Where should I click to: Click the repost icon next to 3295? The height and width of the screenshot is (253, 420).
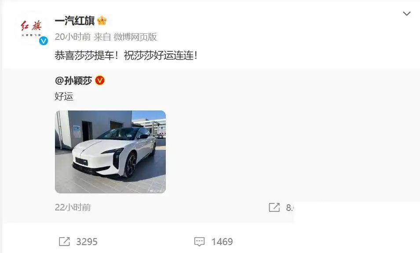(64, 242)
